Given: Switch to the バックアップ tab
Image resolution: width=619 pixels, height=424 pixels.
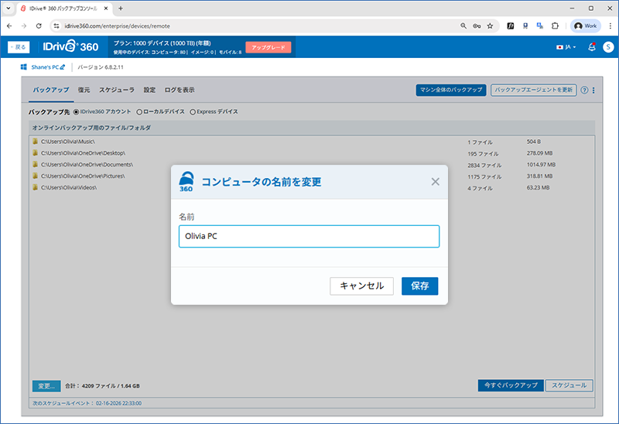Looking at the screenshot, I should coord(50,90).
